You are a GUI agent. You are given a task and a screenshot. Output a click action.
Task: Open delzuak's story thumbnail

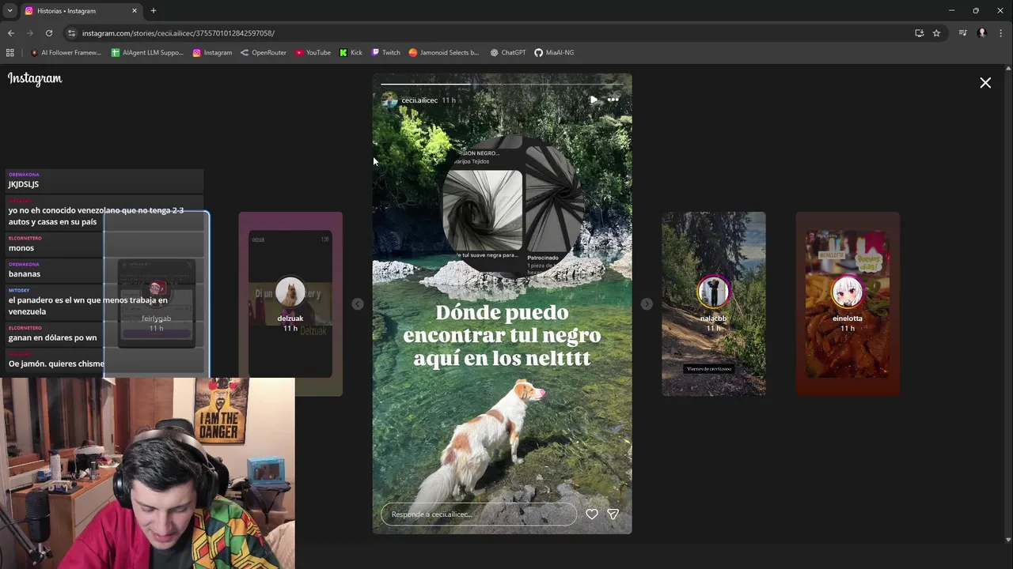[x=290, y=303]
